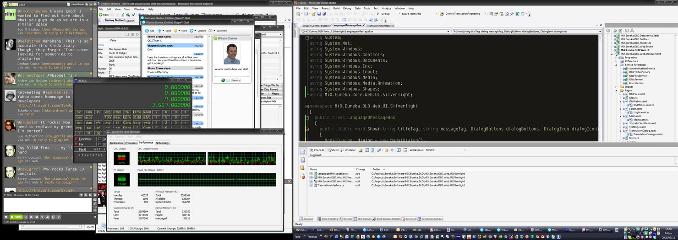Open the Analyze menu in Visual Studio
678x240 pixels.
pos(386,8)
